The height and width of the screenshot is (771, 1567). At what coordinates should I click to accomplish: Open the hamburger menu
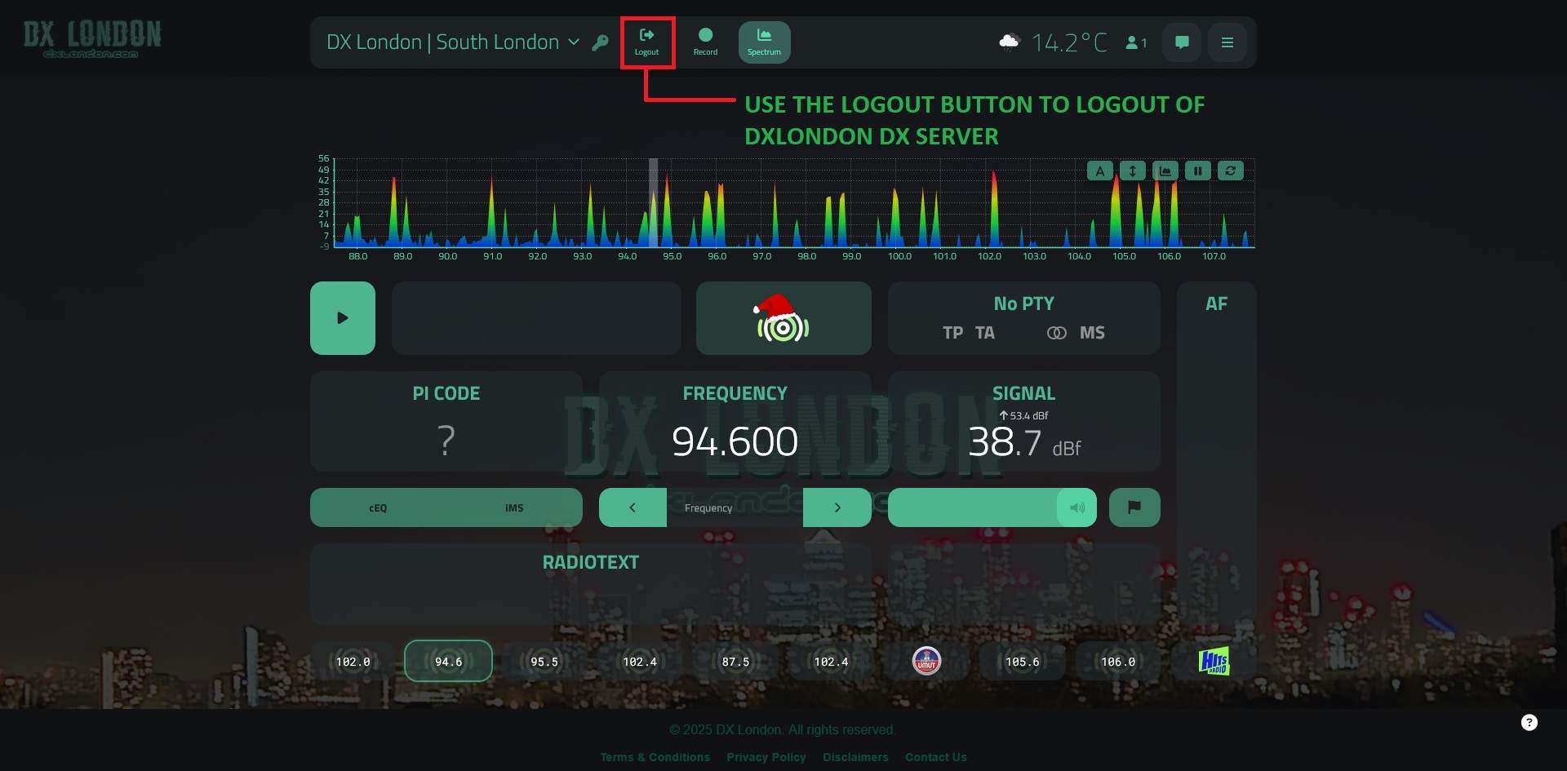(x=1227, y=42)
